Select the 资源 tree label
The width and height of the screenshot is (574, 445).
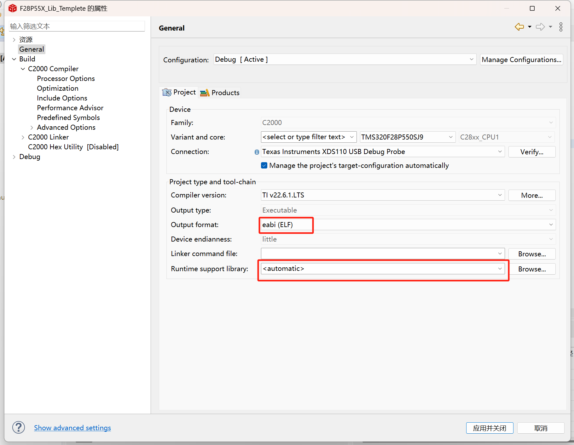point(26,39)
